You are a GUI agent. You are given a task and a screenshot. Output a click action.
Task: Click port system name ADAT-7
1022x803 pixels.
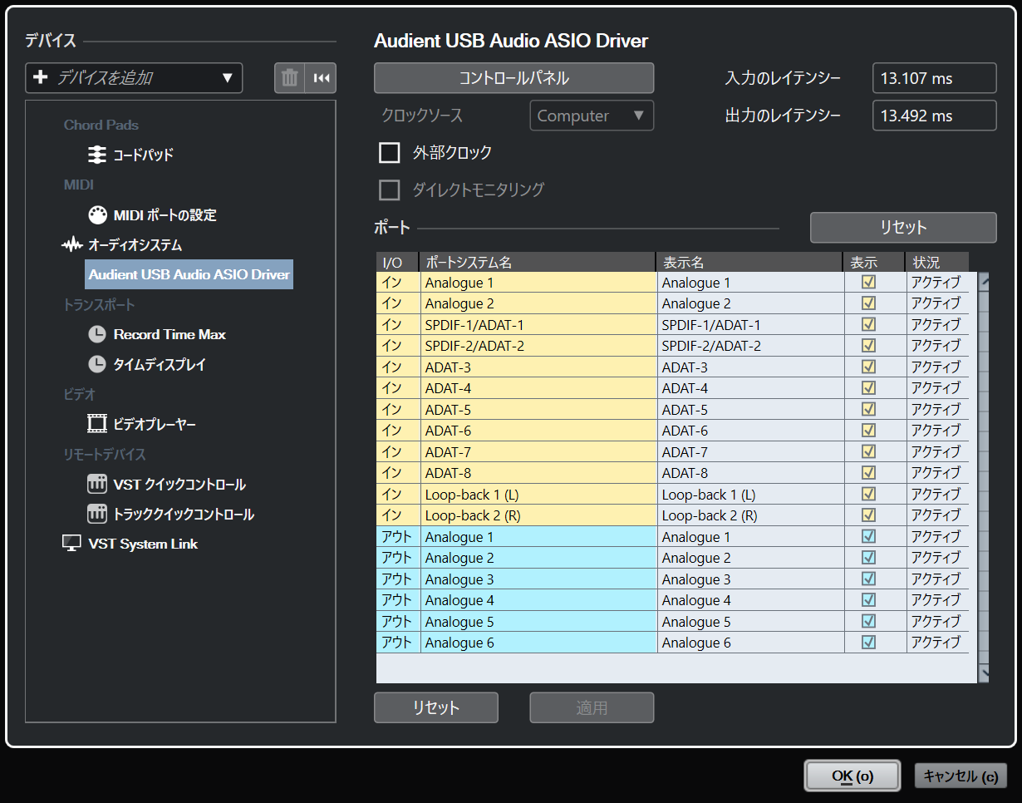538,451
